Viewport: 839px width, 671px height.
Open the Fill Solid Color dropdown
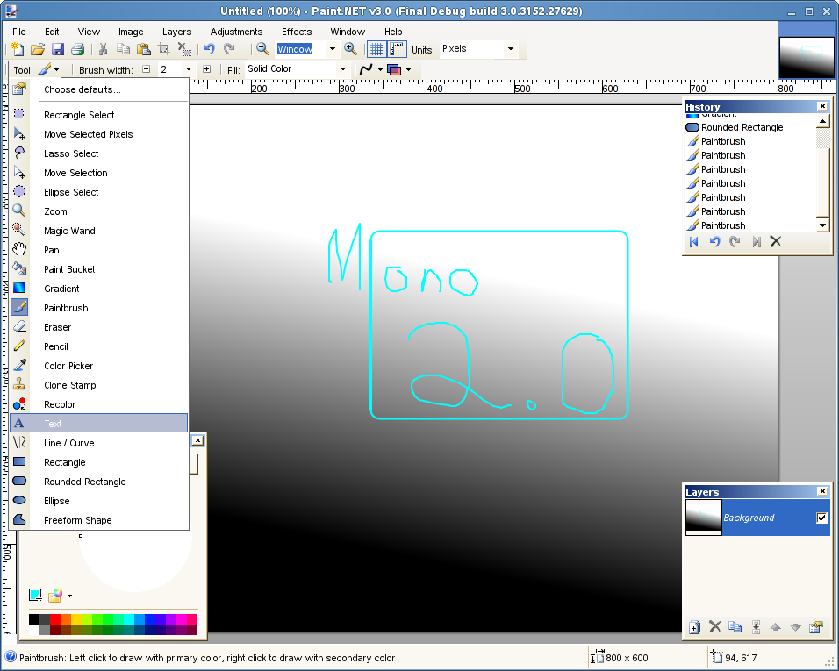pos(343,69)
